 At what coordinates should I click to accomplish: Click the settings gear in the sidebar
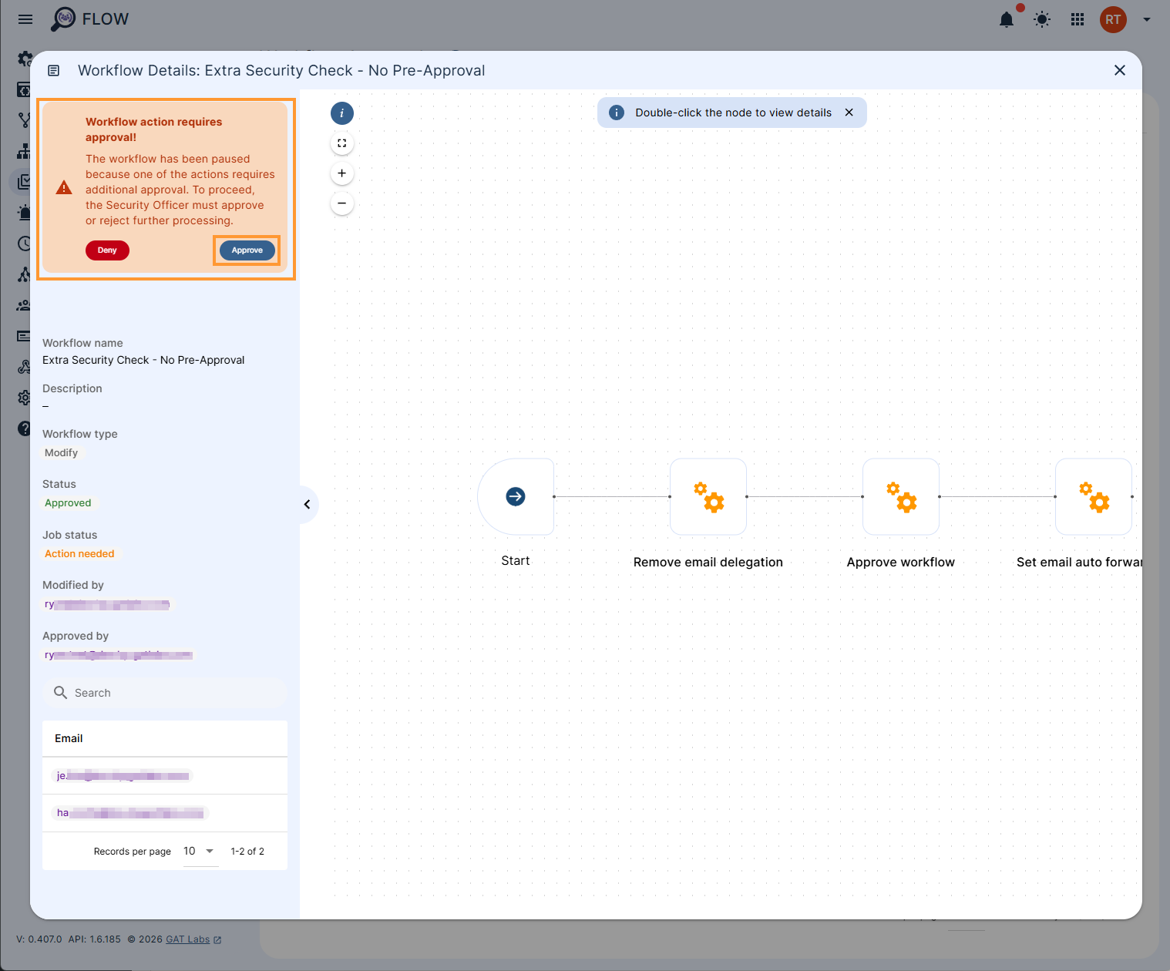[x=24, y=398]
